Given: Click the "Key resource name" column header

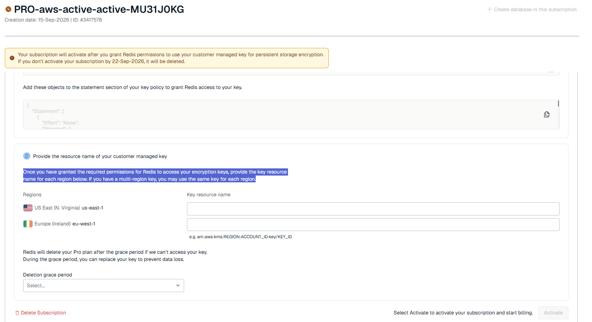Looking at the screenshot, I should pyautogui.click(x=209, y=195).
